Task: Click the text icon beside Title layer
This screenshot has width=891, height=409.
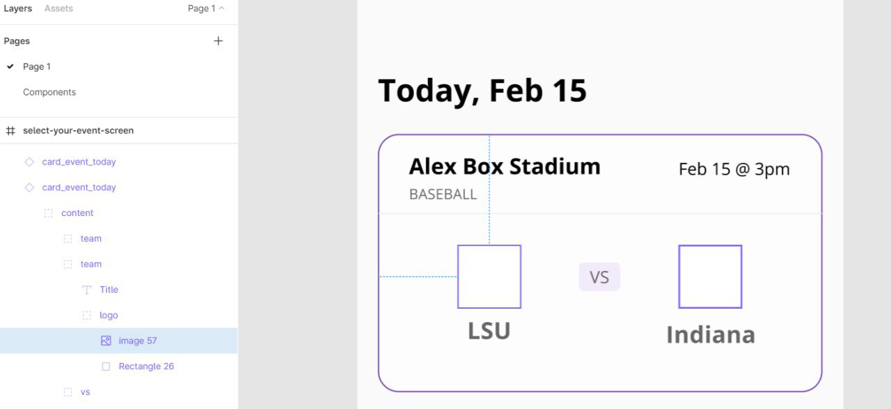Action: pos(86,290)
